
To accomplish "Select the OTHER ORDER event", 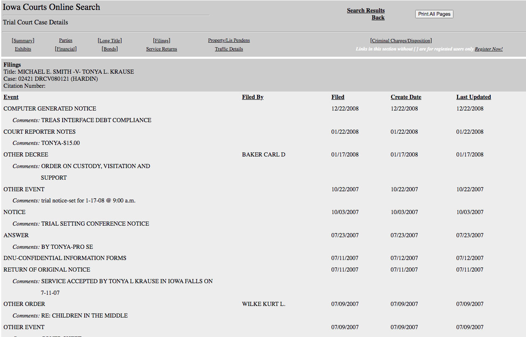I will 24,304.
